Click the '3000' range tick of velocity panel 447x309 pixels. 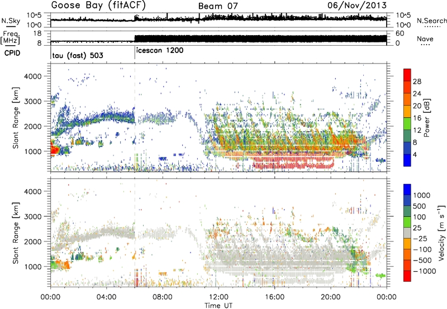(32, 216)
